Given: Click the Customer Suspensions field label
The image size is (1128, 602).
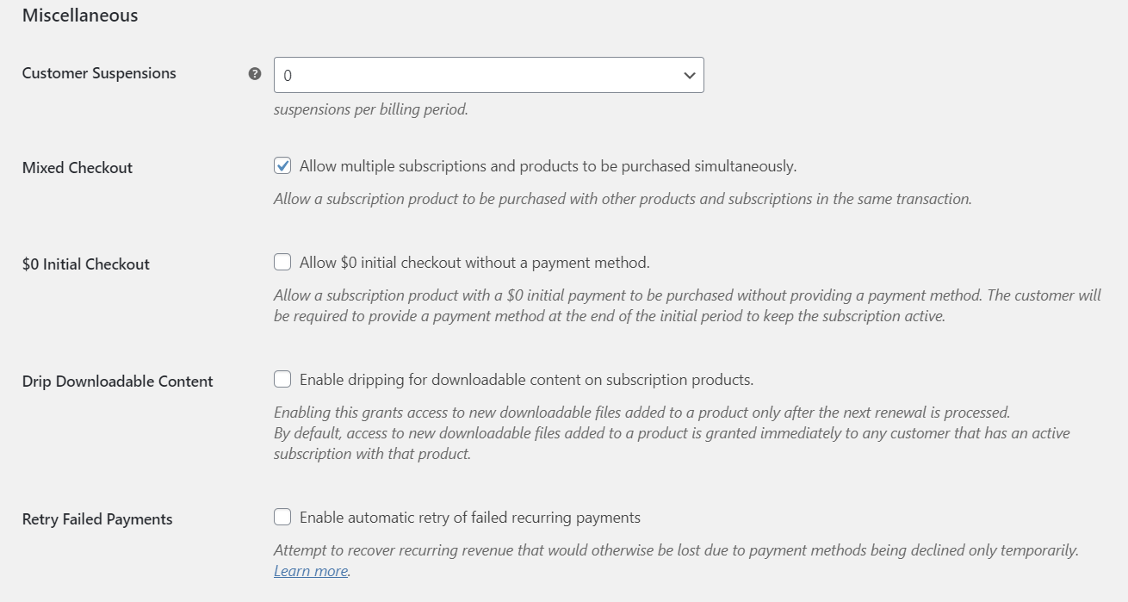Looking at the screenshot, I should [x=99, y=73].
